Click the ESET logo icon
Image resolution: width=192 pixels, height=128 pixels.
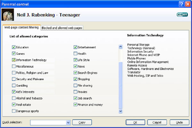pyautogui.click(x=182, y=15)
